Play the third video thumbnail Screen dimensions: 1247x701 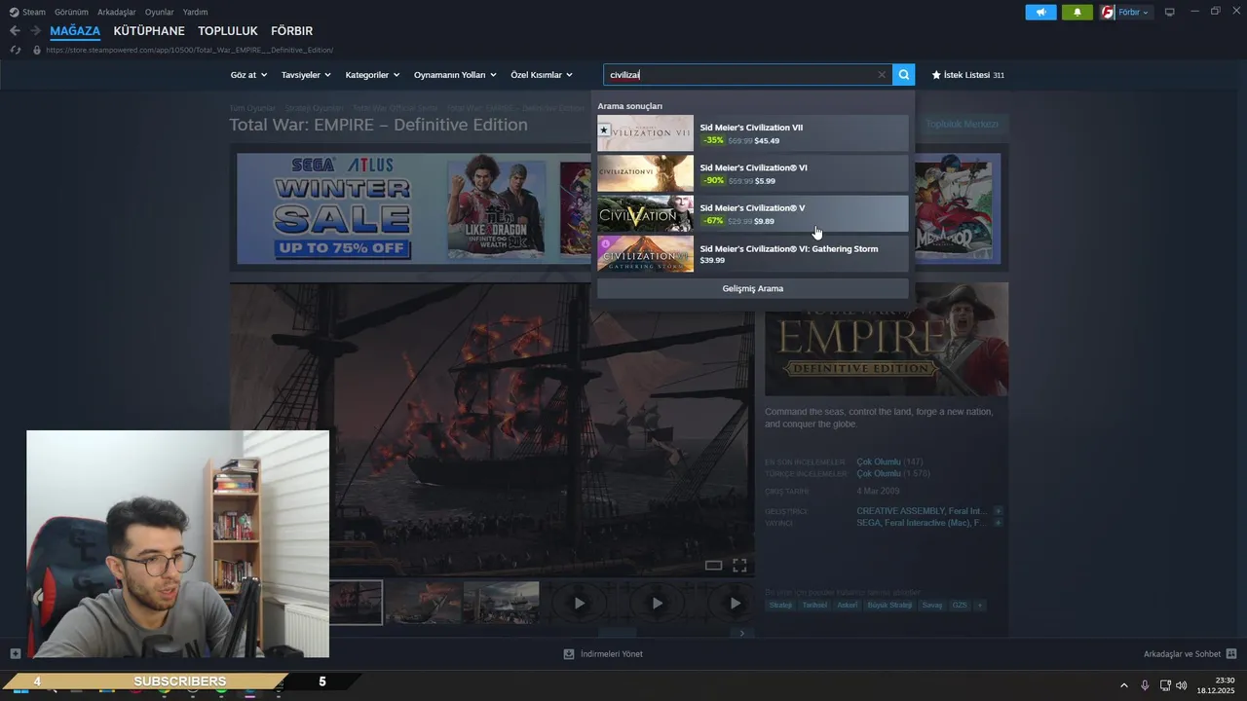tap(735, 603)
